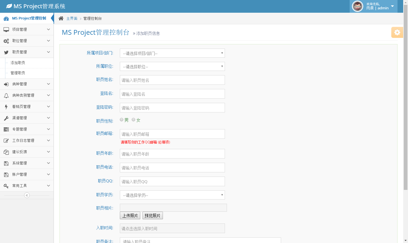
Task: Select the 男 gender radio button
Action: [122, 120]
